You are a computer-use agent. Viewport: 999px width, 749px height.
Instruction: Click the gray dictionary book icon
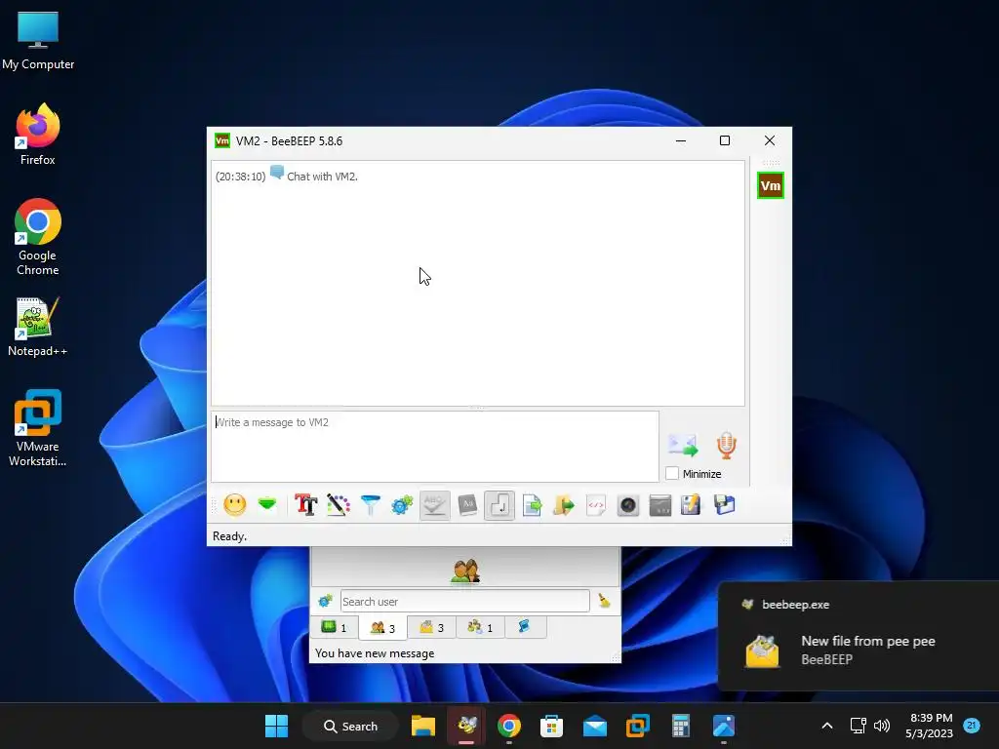pyautogui.click(x=467, y=505)
